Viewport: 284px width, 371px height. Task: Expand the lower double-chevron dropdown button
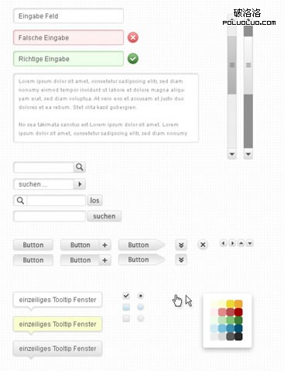[181, 259]
